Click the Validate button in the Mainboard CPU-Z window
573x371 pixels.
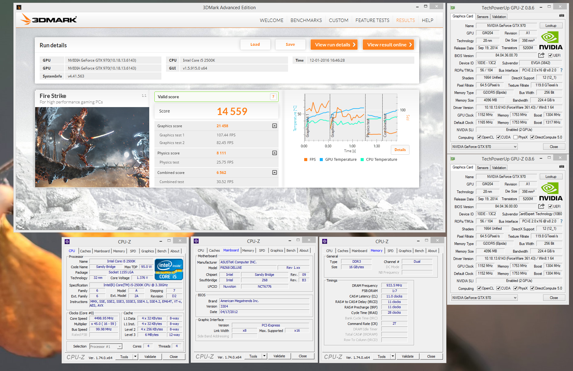pyautogui.click(x=279, y=356)
